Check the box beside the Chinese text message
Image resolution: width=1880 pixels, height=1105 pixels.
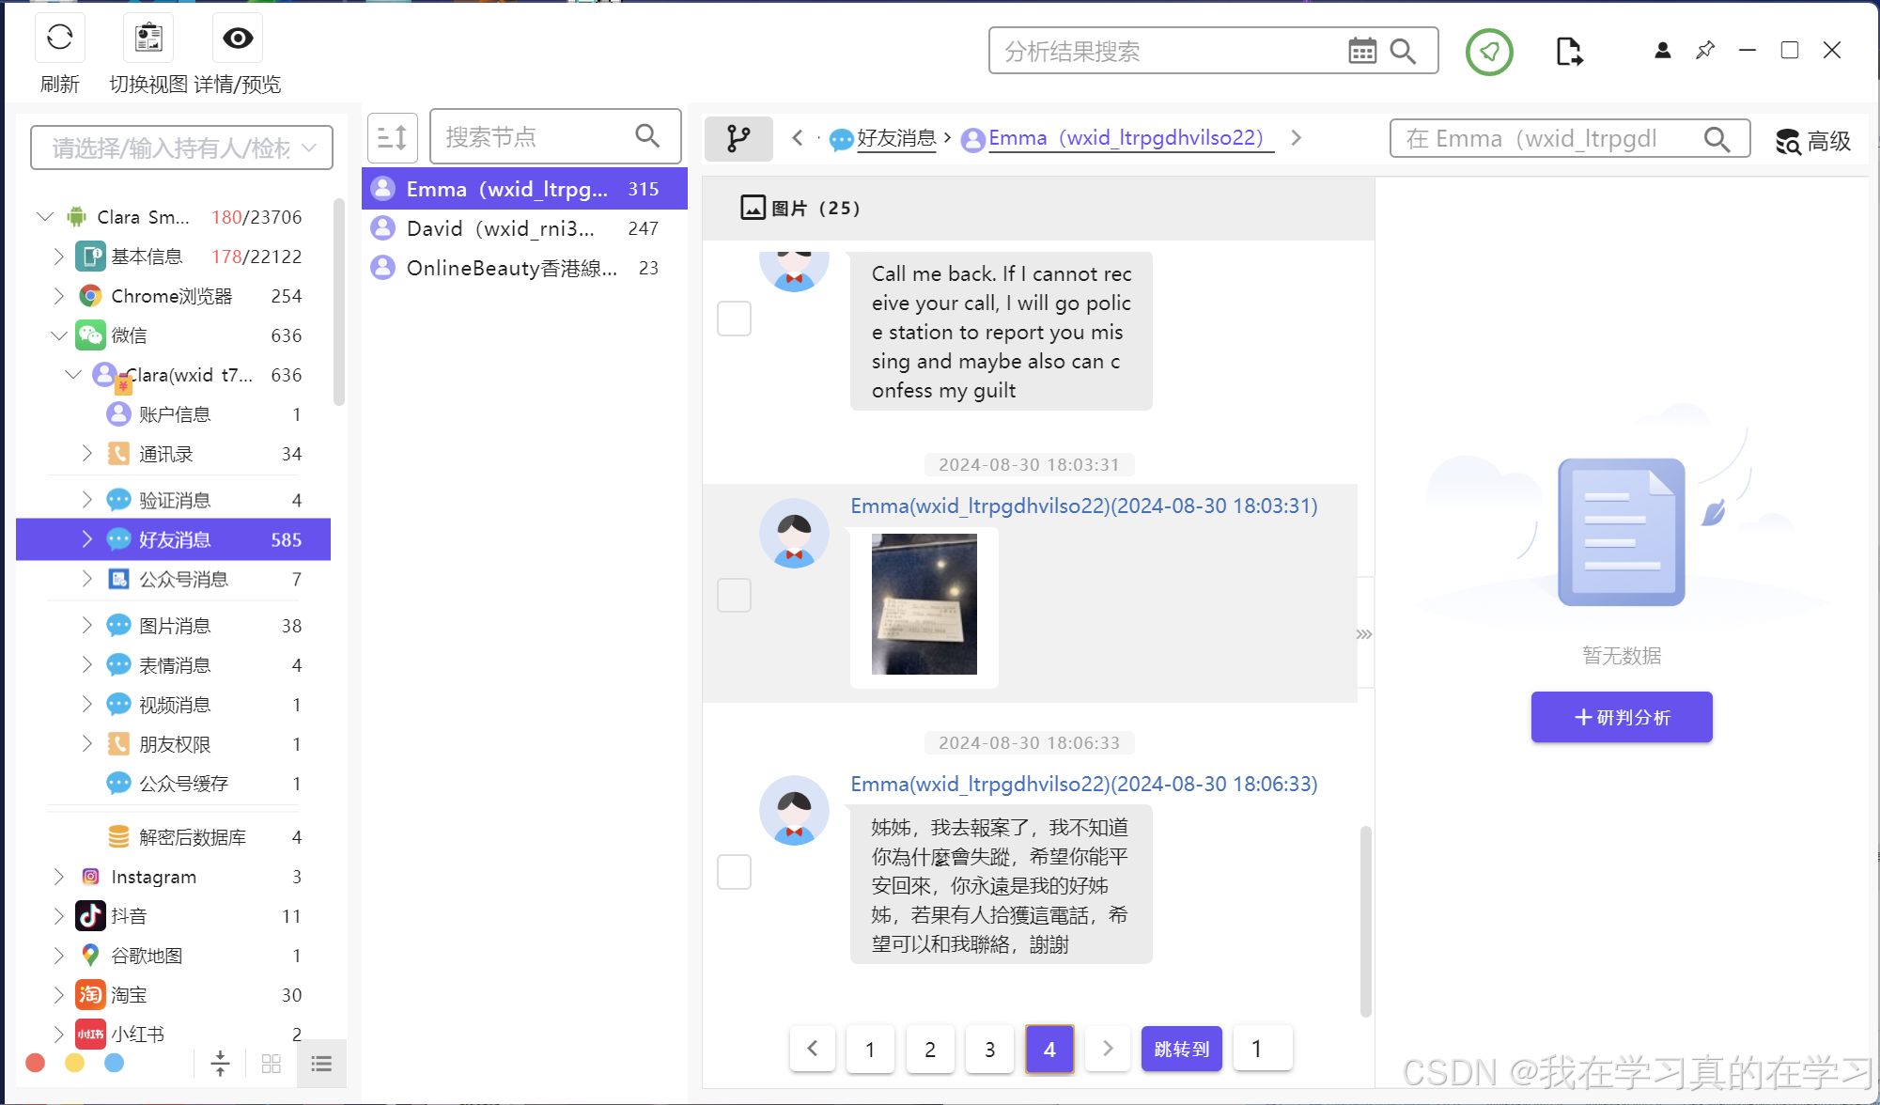734,872
